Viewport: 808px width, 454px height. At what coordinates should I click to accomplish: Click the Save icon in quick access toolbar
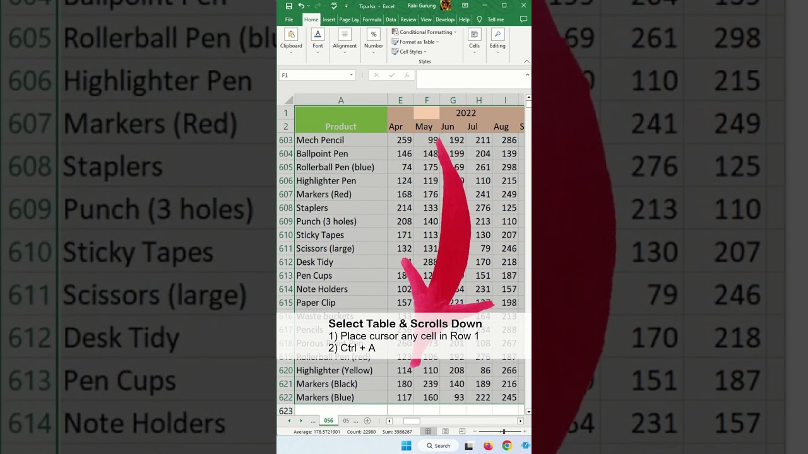click(x=288, y=6)
